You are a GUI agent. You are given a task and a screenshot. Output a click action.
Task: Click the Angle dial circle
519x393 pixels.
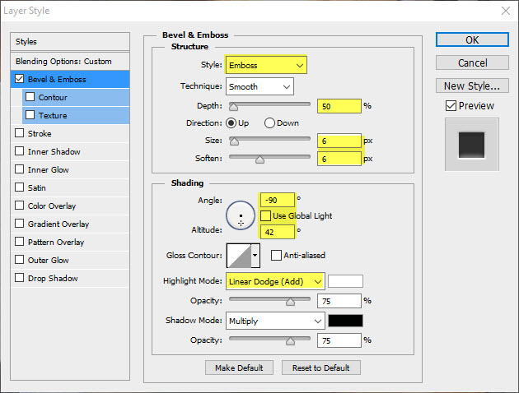(x=241, y=216)
